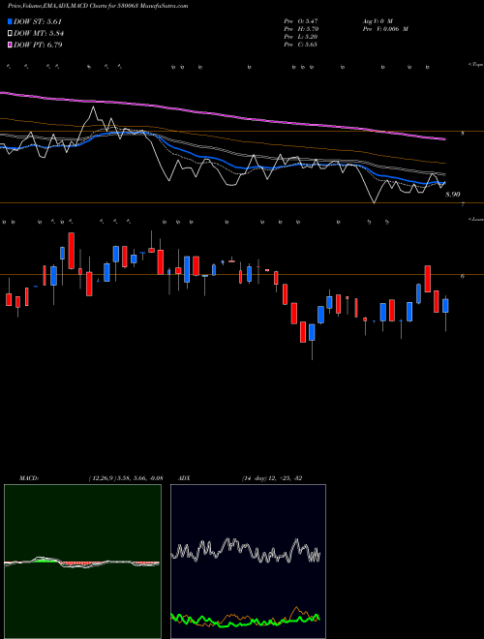
Task: Click the 5.90 last price label
Action: click(453, 195)
